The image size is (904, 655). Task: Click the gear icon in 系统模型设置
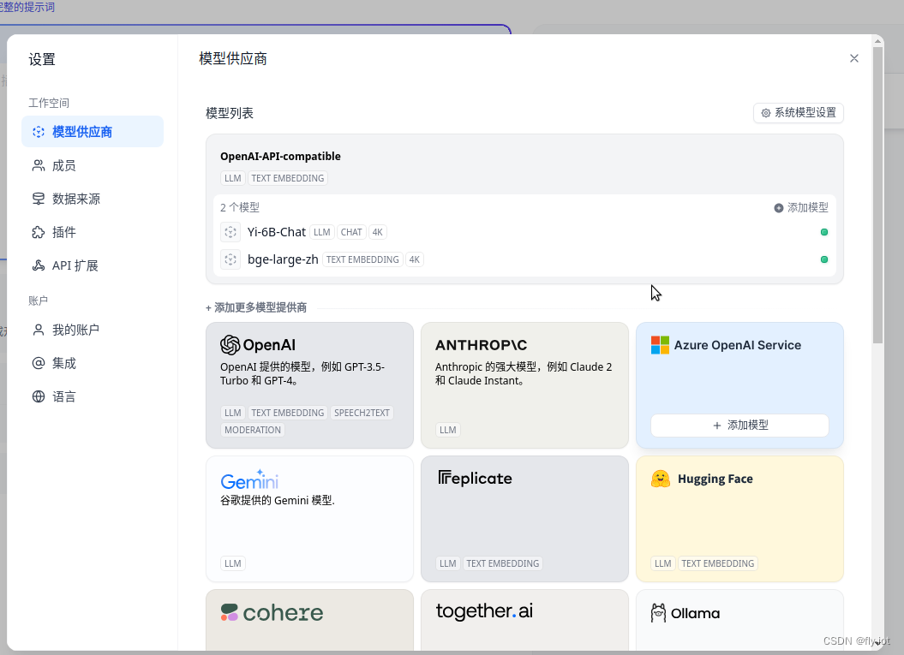(766, 113)
